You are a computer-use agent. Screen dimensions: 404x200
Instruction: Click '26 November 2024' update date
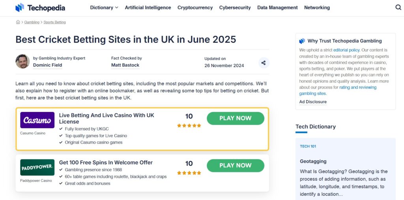coord(224,66)
